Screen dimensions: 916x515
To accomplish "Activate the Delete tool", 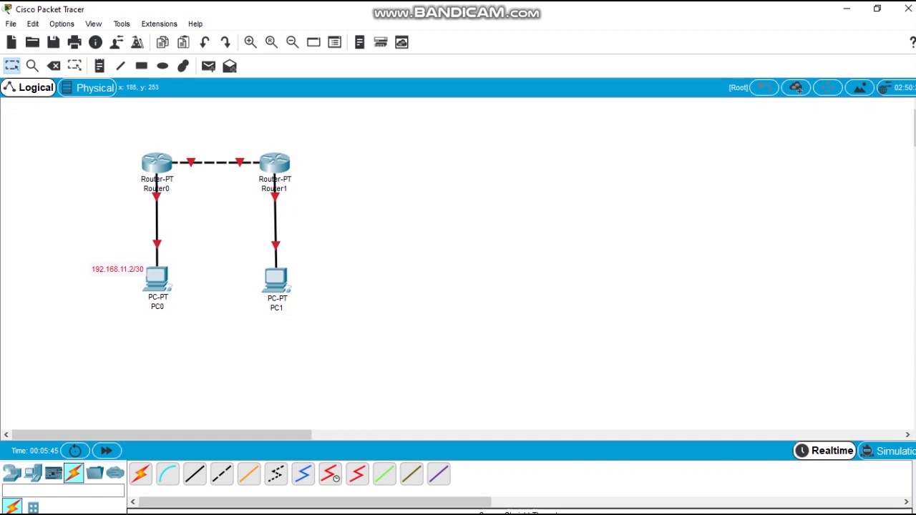I will click(x=54, y=66).
